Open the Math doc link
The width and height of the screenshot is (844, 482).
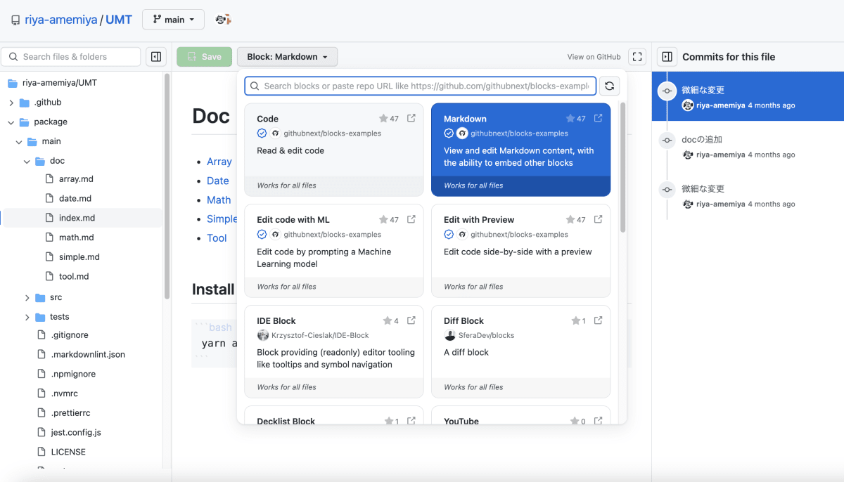(219, 200)
